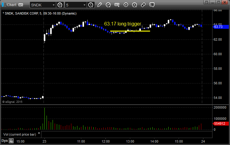Image resolution: width=230 pixels, height=145 pixels.
Task: Open the alerts A icon menu
Action: [x=134, y=5]
